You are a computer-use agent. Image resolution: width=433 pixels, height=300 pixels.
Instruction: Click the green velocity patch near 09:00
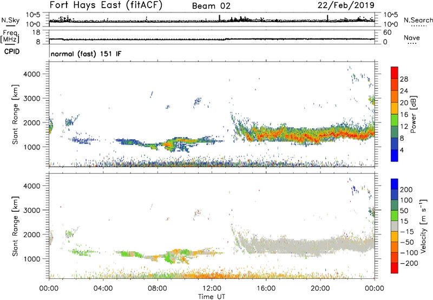(168, 257)
